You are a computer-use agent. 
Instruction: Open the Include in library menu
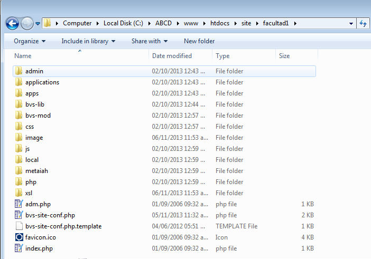pos(88,41)
